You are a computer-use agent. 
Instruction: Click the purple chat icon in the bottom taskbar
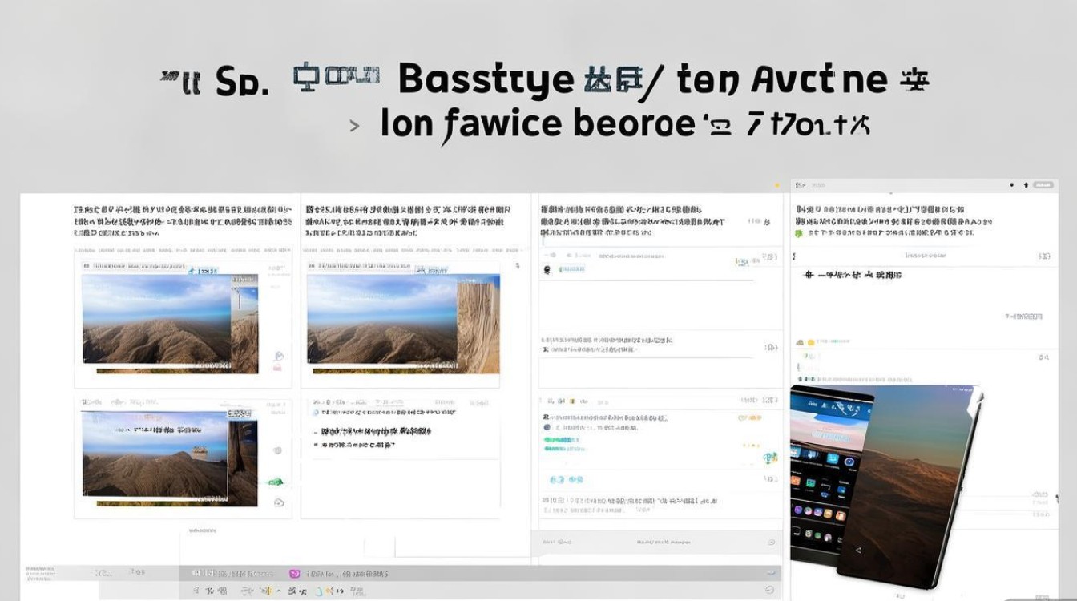click(292, 573)
